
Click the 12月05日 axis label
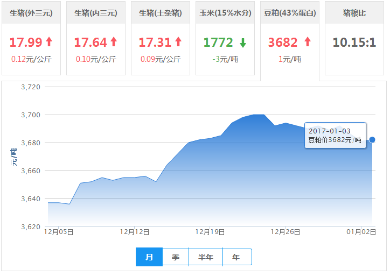59,232
